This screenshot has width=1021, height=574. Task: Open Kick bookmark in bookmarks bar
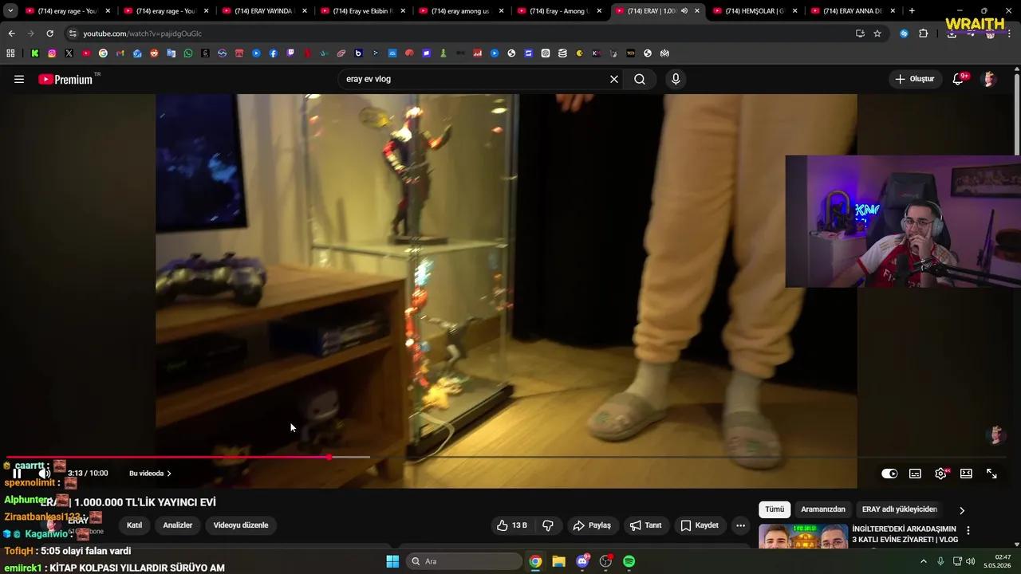tap(35, 53)
